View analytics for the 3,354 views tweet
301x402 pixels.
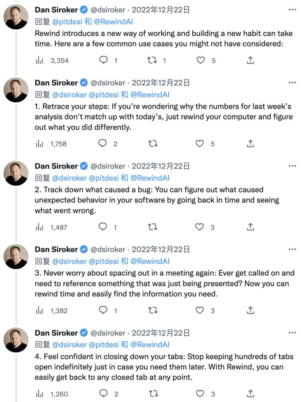pos(40,61)
